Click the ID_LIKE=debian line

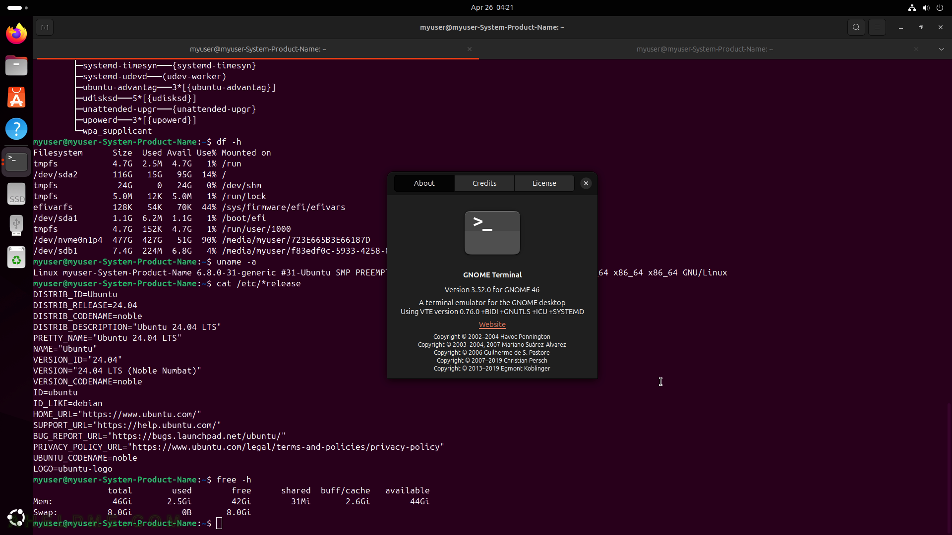[x=68, y=403]
